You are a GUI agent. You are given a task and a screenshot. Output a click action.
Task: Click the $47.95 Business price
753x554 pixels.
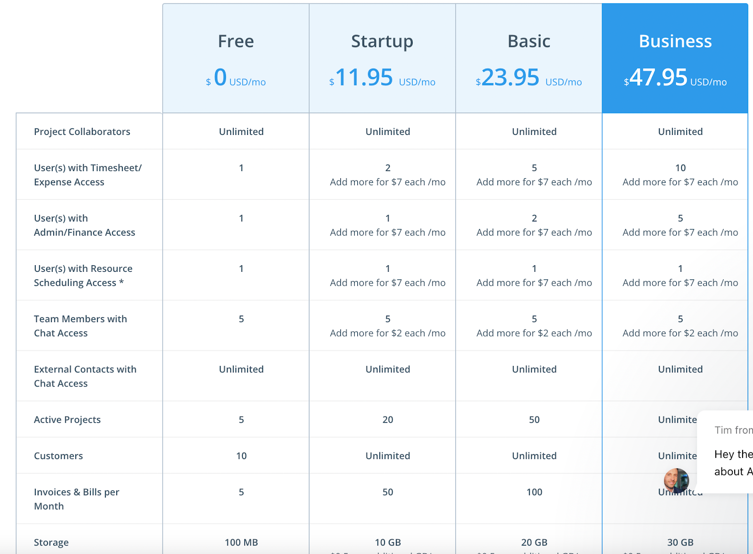[x=675, y=78]
